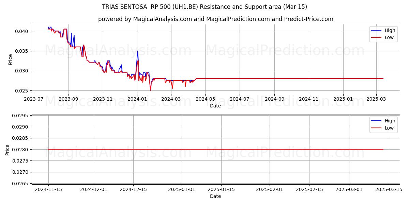409x204 pixels.
Task: Click the price spike peak near 2024-01
Action: [138, 51]
